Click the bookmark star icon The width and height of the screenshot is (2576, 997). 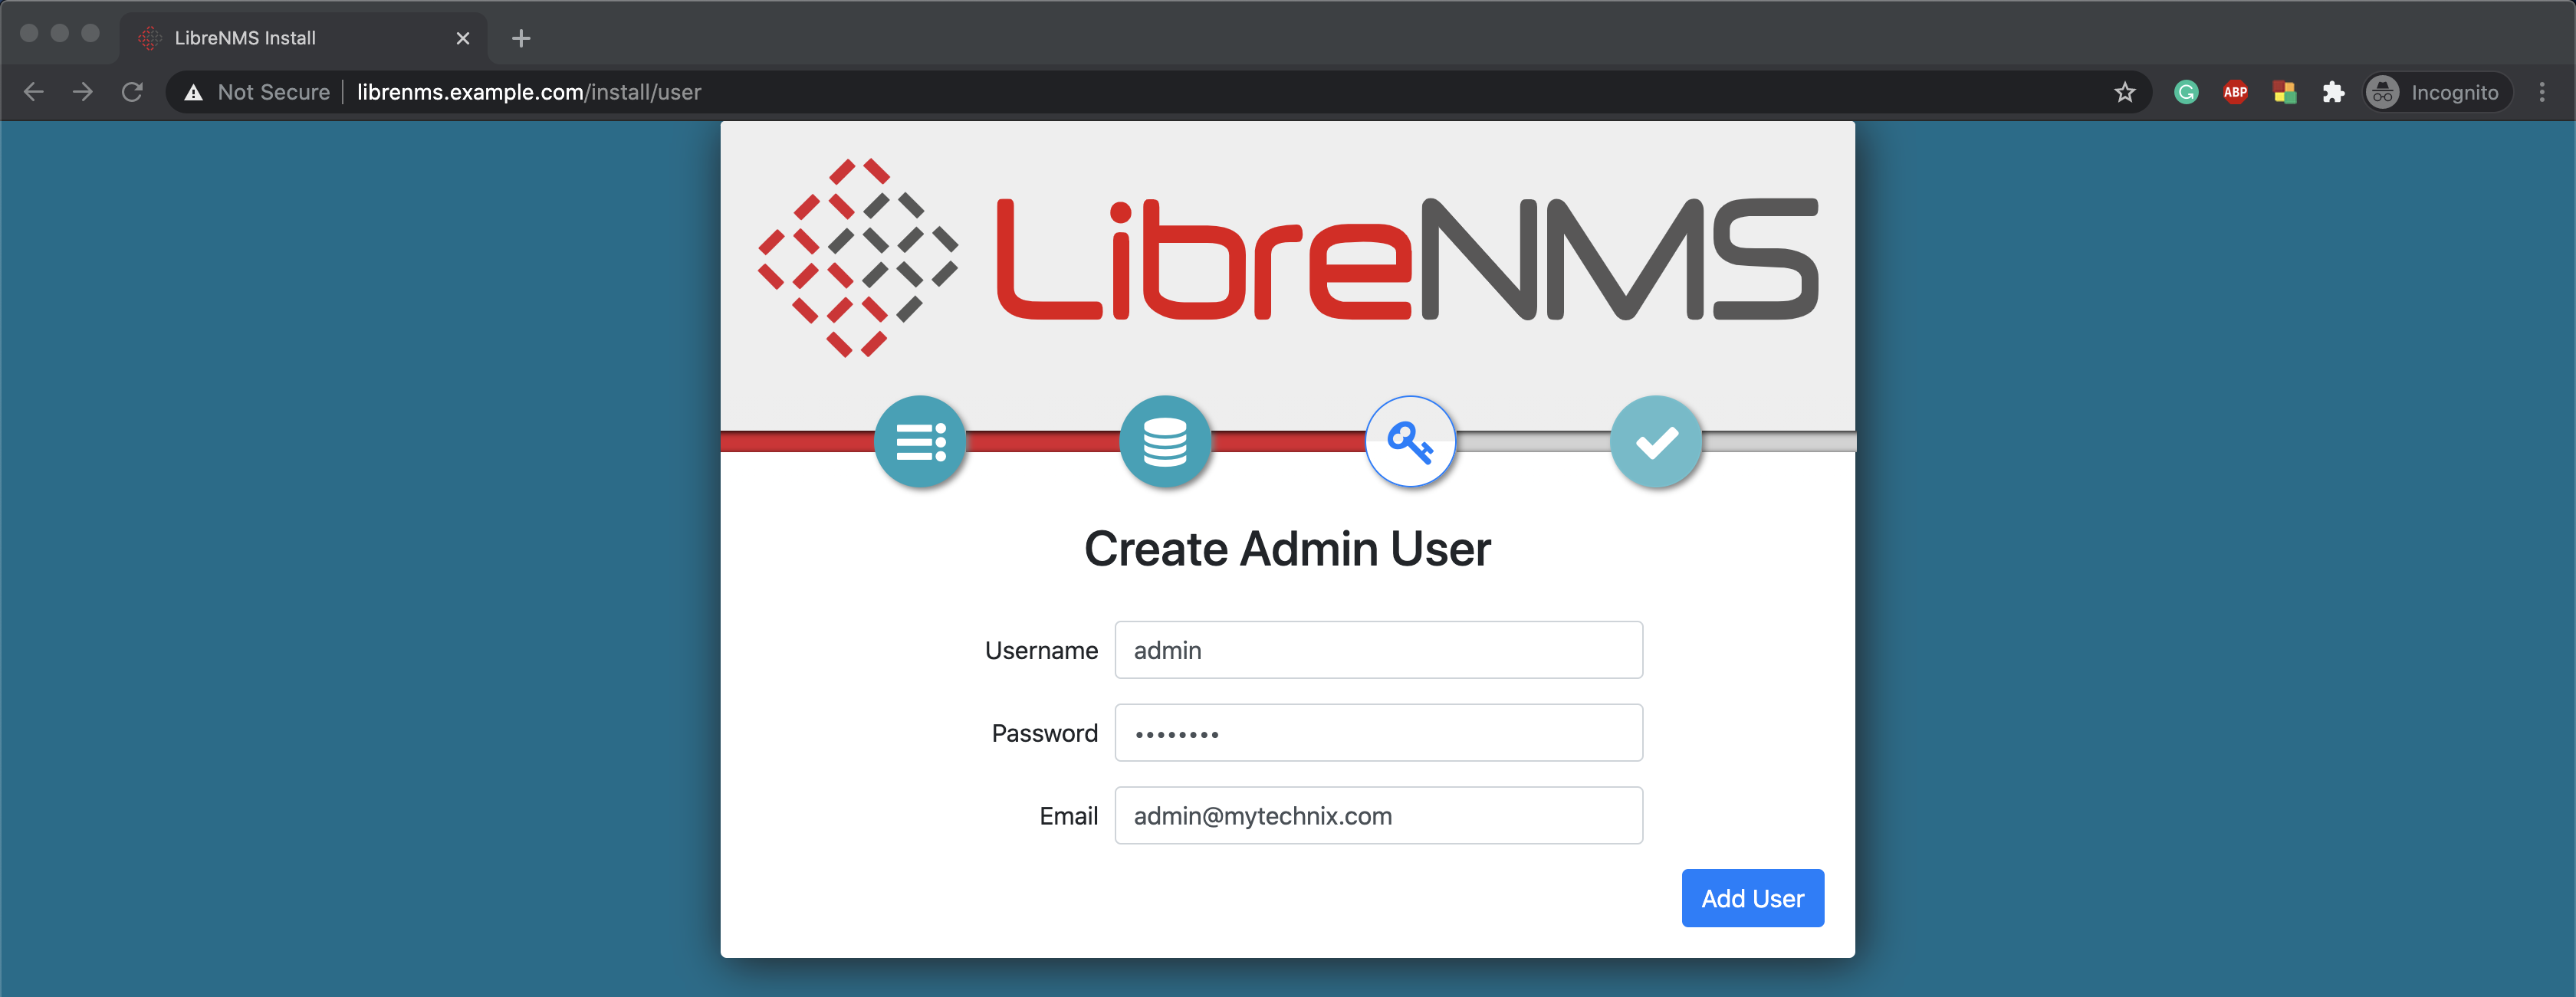(2124, 92)
